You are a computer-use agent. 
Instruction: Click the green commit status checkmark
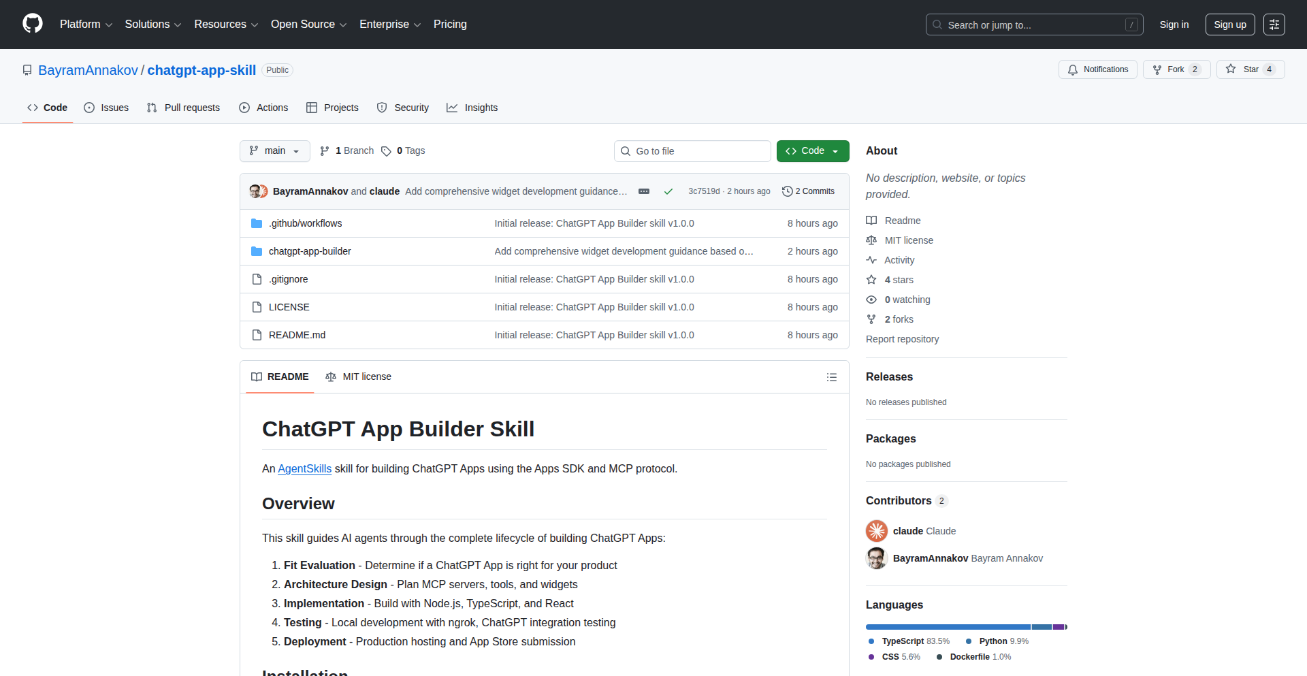pos(668,191)
